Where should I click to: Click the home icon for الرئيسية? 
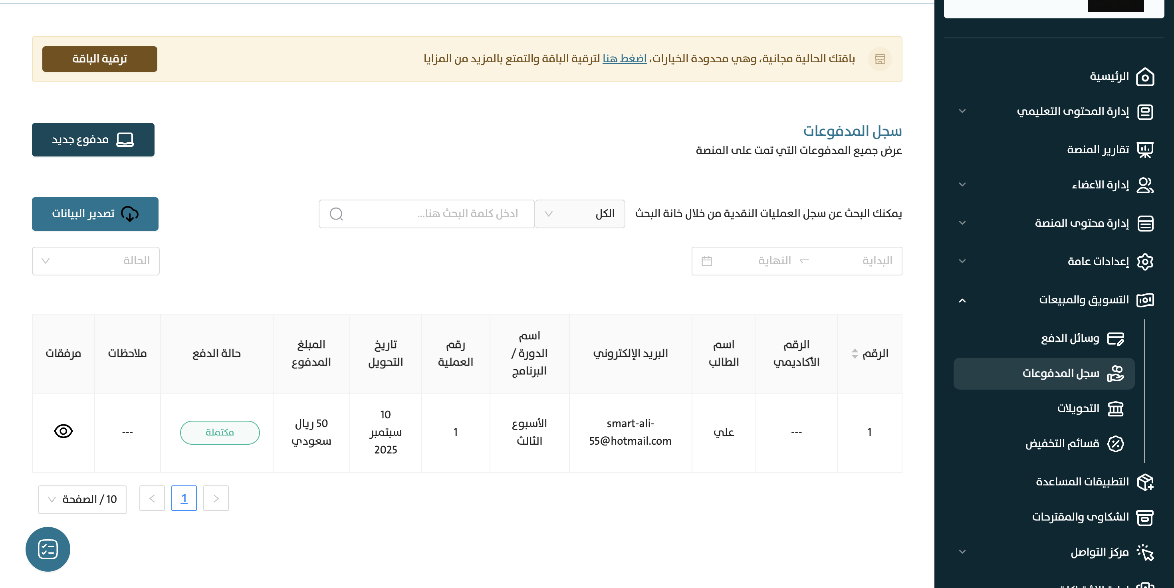1145,77
